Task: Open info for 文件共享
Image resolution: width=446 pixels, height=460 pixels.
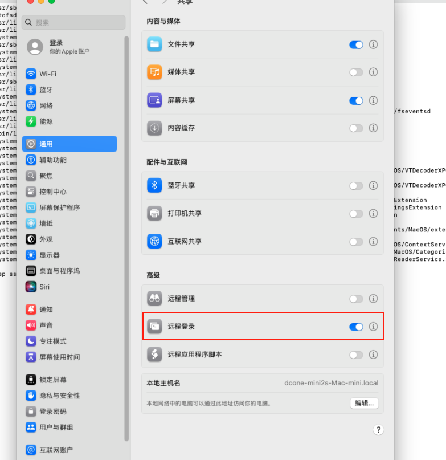Action: tap(373, 44)
